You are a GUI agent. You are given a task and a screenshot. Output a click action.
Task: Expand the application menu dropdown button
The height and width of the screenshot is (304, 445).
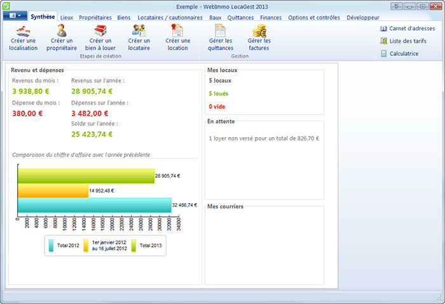pos(15,15)
